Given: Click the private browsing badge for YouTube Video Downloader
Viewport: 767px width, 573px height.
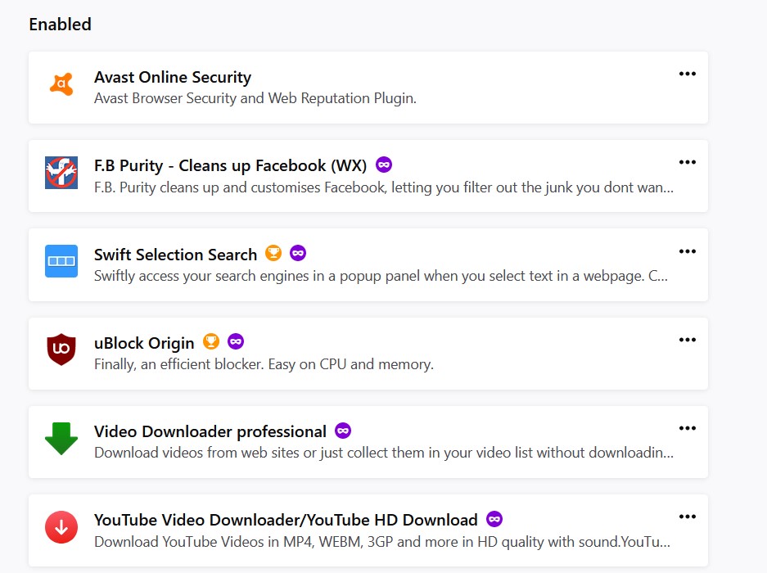Looking at the screenshot, I should coord(494,519).
